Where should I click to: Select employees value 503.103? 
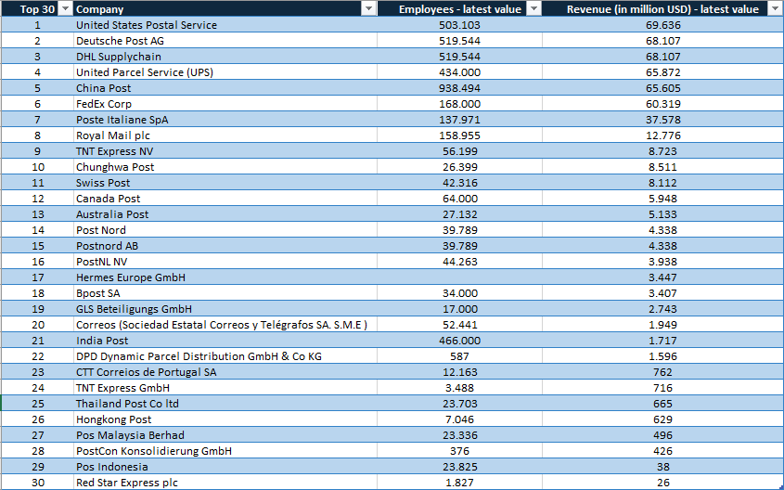[459, 25]
